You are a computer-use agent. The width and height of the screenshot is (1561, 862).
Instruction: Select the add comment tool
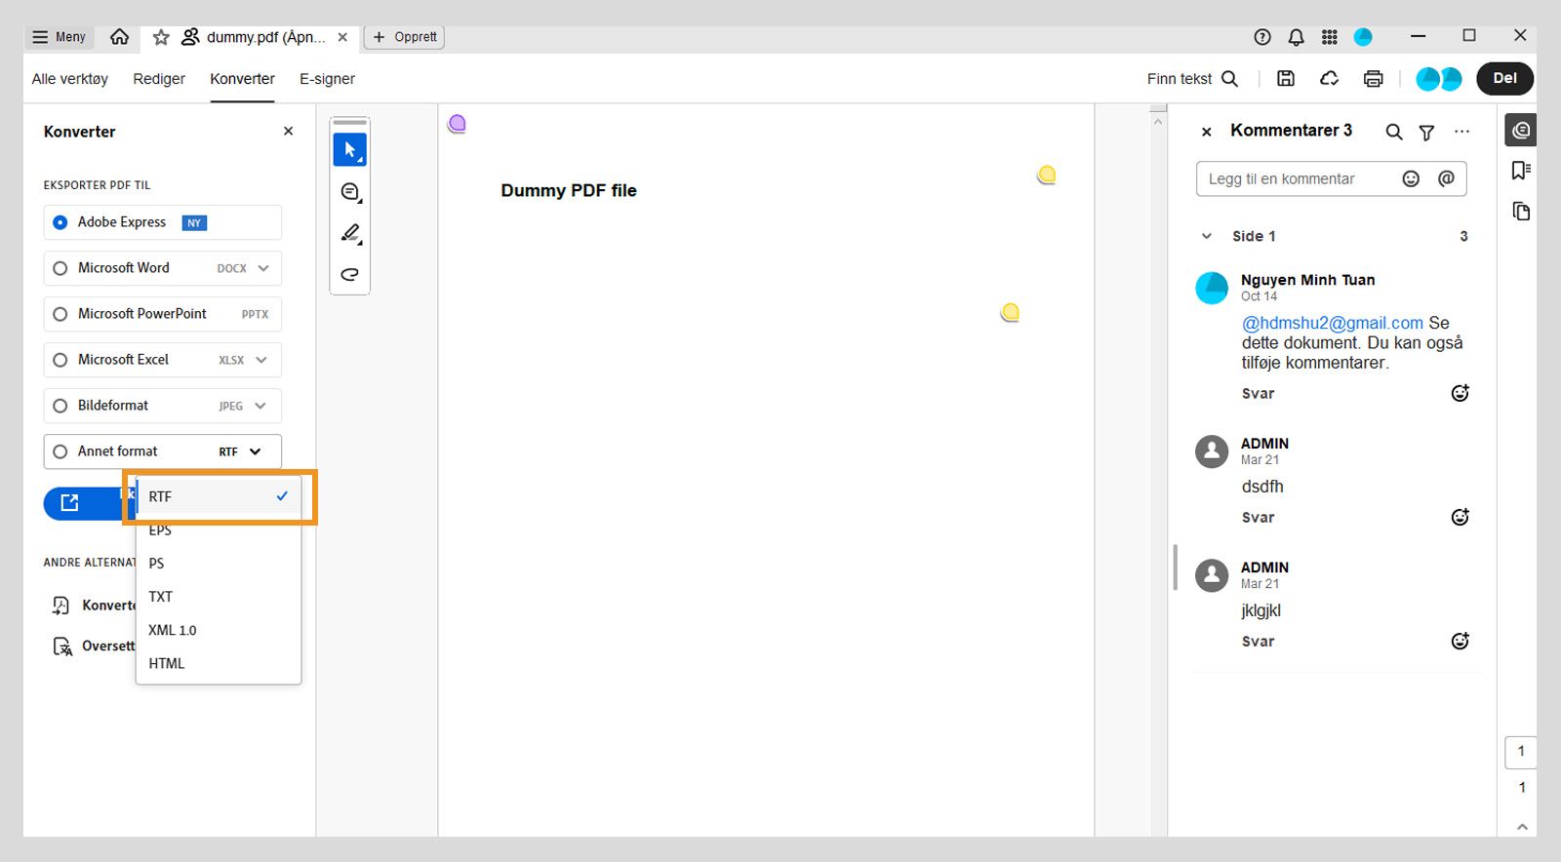pyautogui.click(x=350, y=192)
